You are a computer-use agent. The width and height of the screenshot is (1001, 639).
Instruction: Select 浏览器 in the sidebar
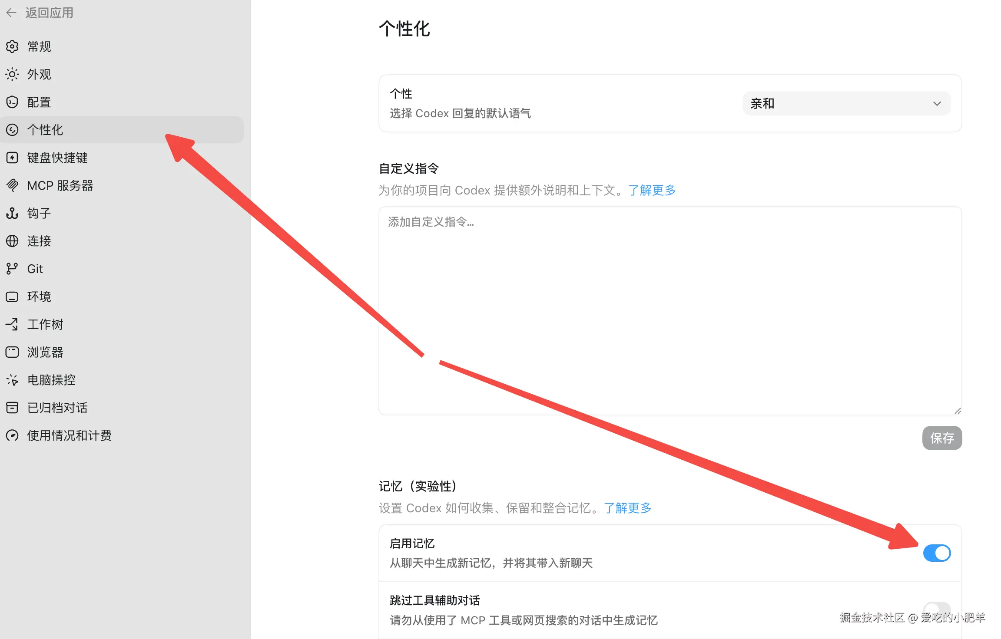click(x=122, y=352)
